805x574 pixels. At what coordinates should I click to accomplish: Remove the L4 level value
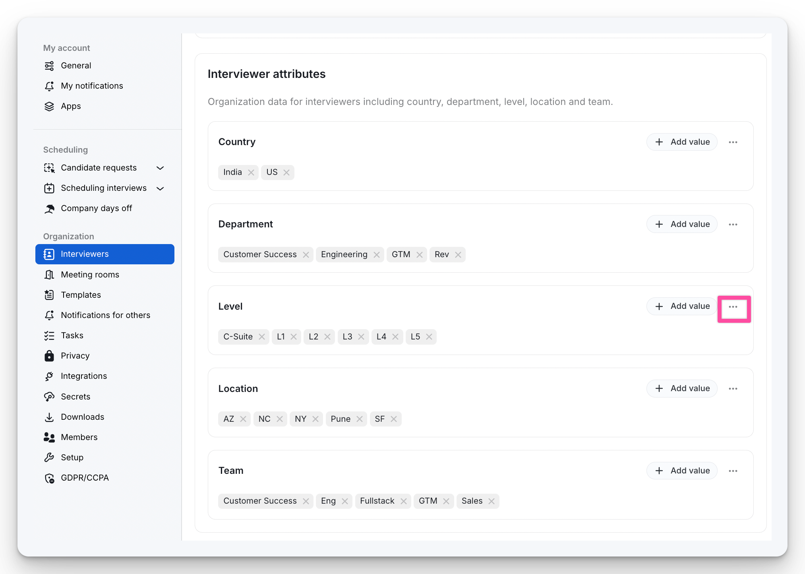(395, 337)
